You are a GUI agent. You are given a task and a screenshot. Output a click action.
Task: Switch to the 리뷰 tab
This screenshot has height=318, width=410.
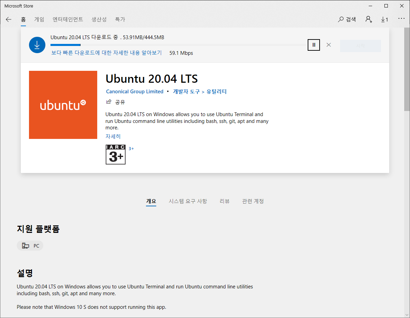pos(224,201)
